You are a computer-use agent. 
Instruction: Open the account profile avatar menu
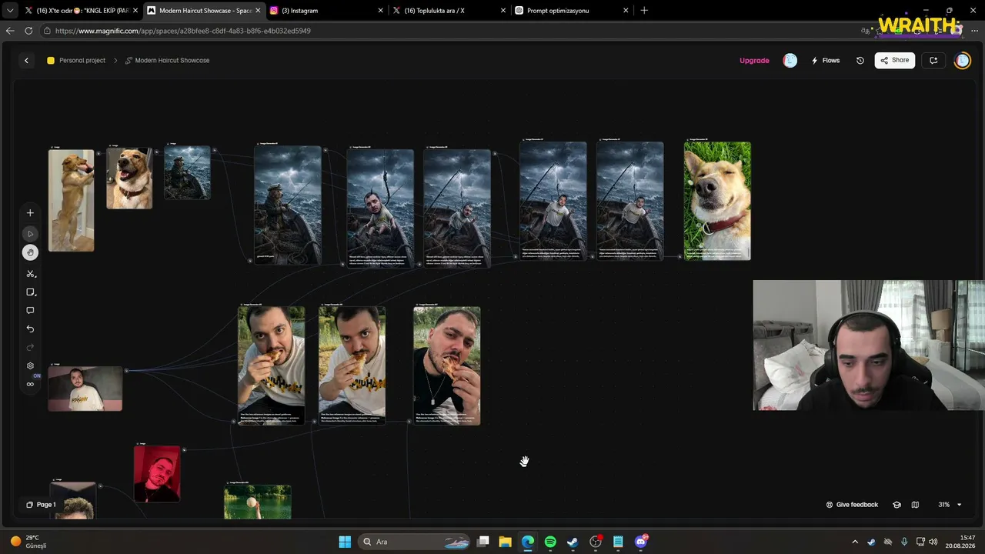963,60
